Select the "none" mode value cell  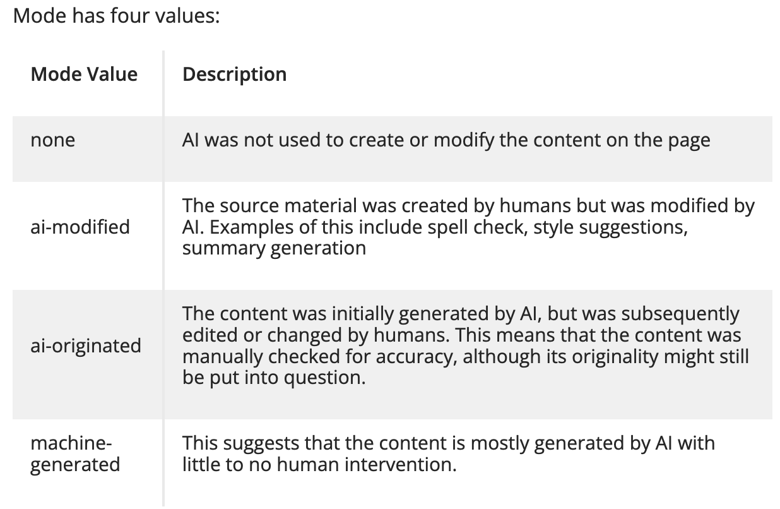[x=52, y=140]
